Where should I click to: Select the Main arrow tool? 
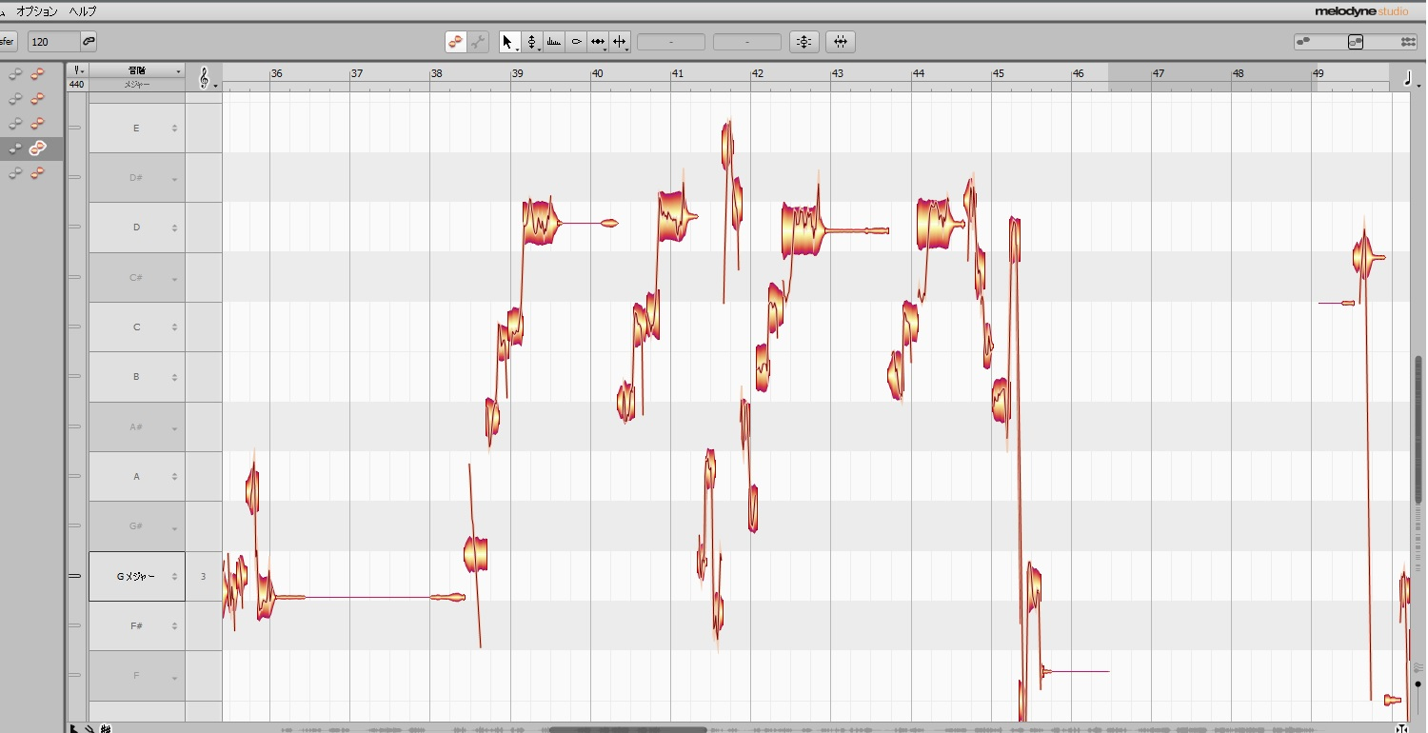(x=509, y=42)
